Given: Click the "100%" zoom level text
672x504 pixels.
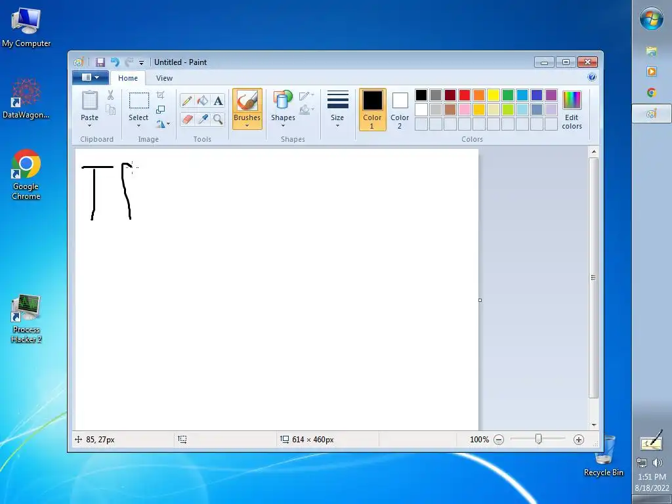Looking at the screenshot, I should pos(479,440).
